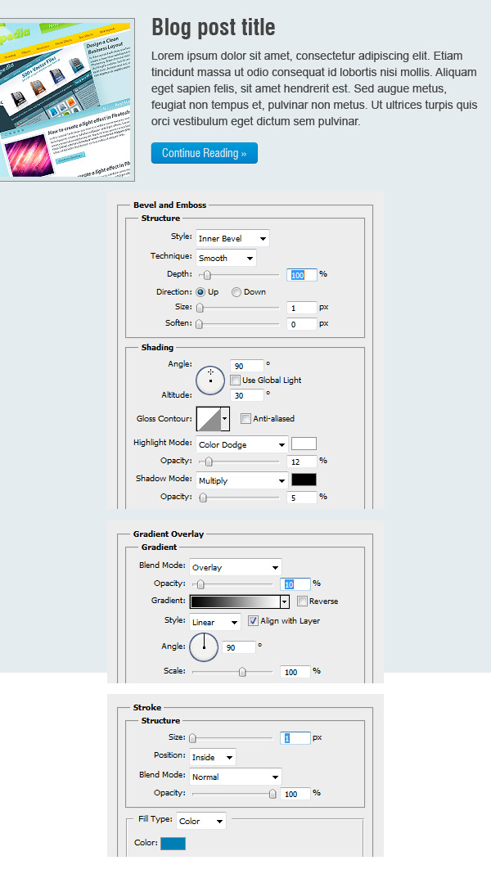Click the Gradient Scale slider handle
The width and height of the screenshot is (491, 874).
[x=242, y=672]
